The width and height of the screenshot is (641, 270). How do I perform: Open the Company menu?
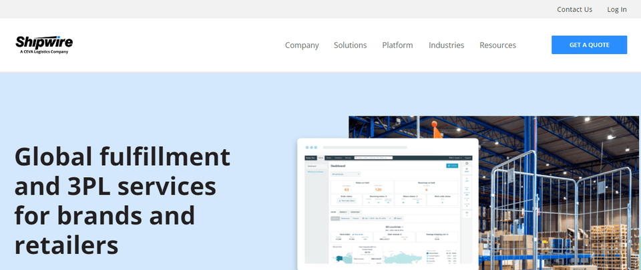tap(302, 45)
